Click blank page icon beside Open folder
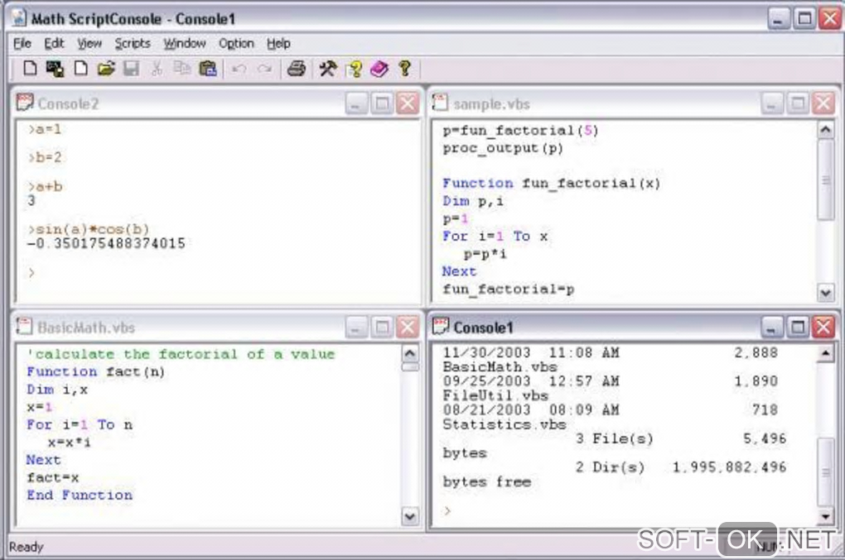The image size is (845, 560). (x=81, y=69)
